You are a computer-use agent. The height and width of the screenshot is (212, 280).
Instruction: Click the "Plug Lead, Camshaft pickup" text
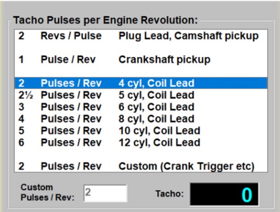[x=188, y=36]
